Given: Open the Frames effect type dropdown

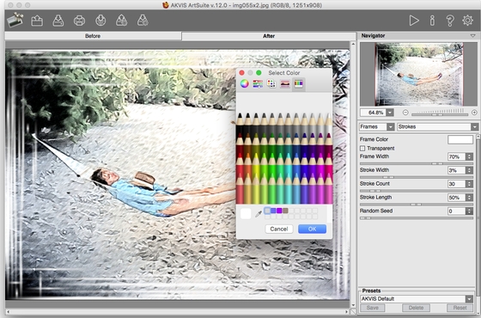Looking at the screenshot, I should coord(391,127).
